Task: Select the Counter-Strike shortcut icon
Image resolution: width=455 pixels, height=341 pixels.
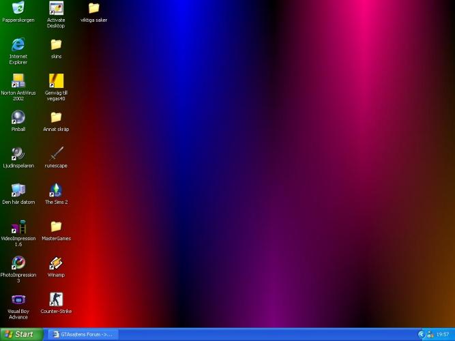Action: coord(56,299)
